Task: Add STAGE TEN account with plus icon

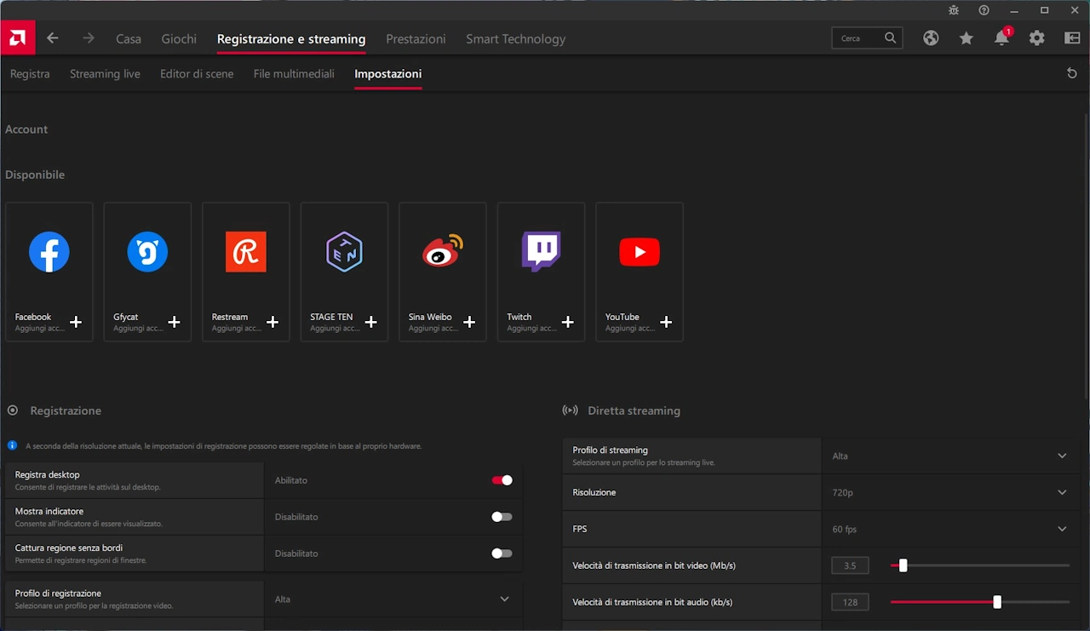Action: [370, 322]
